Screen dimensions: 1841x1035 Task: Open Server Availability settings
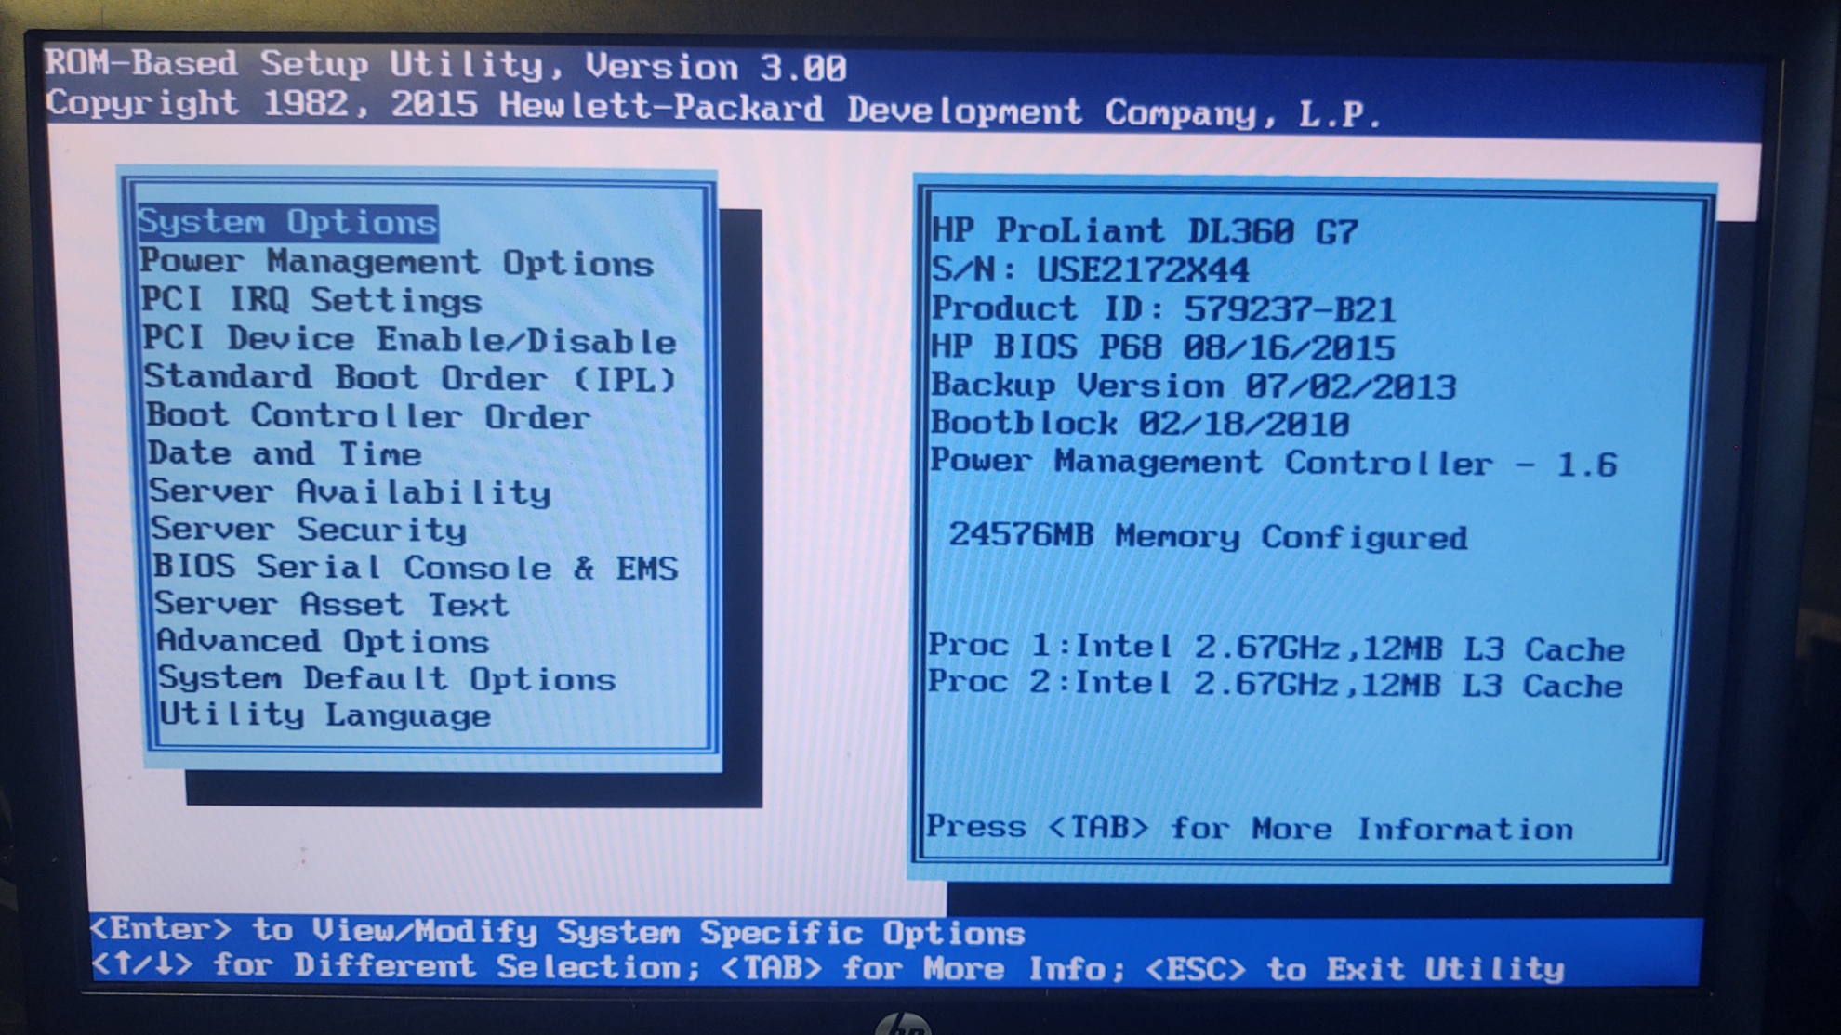coord(351,492)
